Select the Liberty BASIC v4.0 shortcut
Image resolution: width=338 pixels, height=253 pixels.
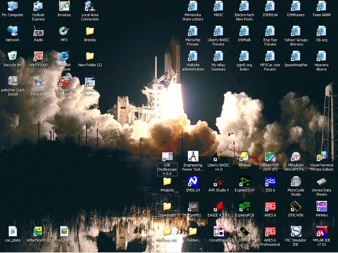(219, 157)
